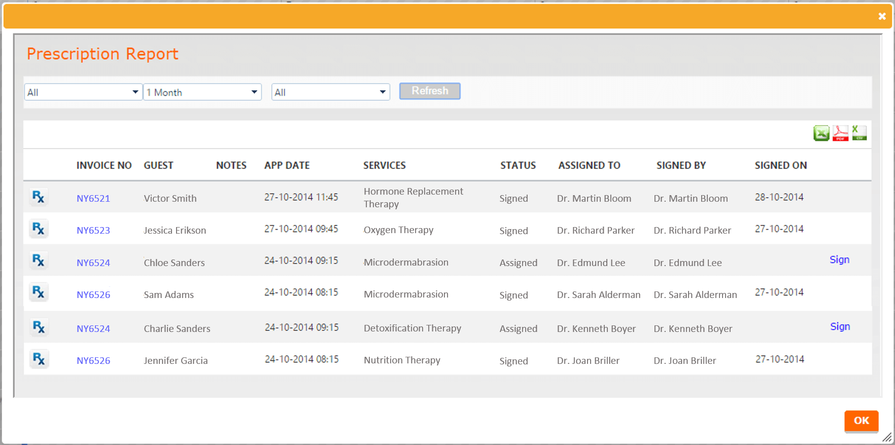895x445 pixels.
Task: Export report as CSV file
Action: coord(859,133)
